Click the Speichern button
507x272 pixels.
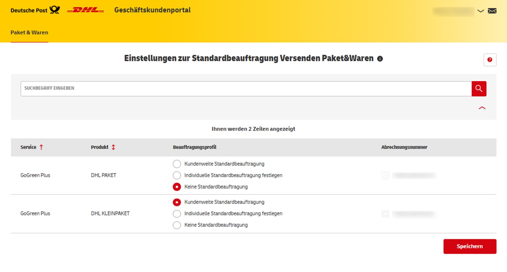pos(470,246)
